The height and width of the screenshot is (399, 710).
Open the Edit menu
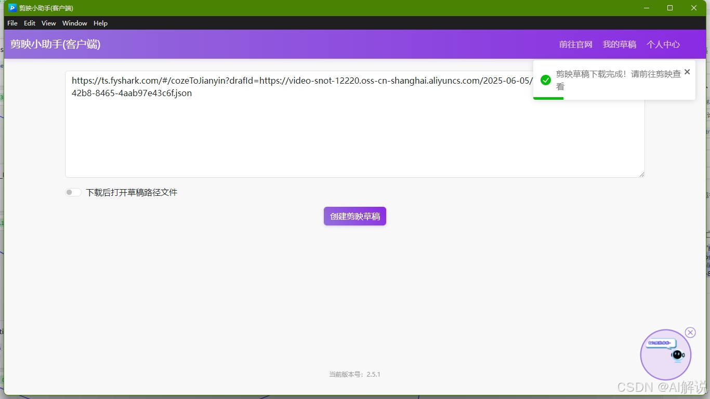pos(30,23)
